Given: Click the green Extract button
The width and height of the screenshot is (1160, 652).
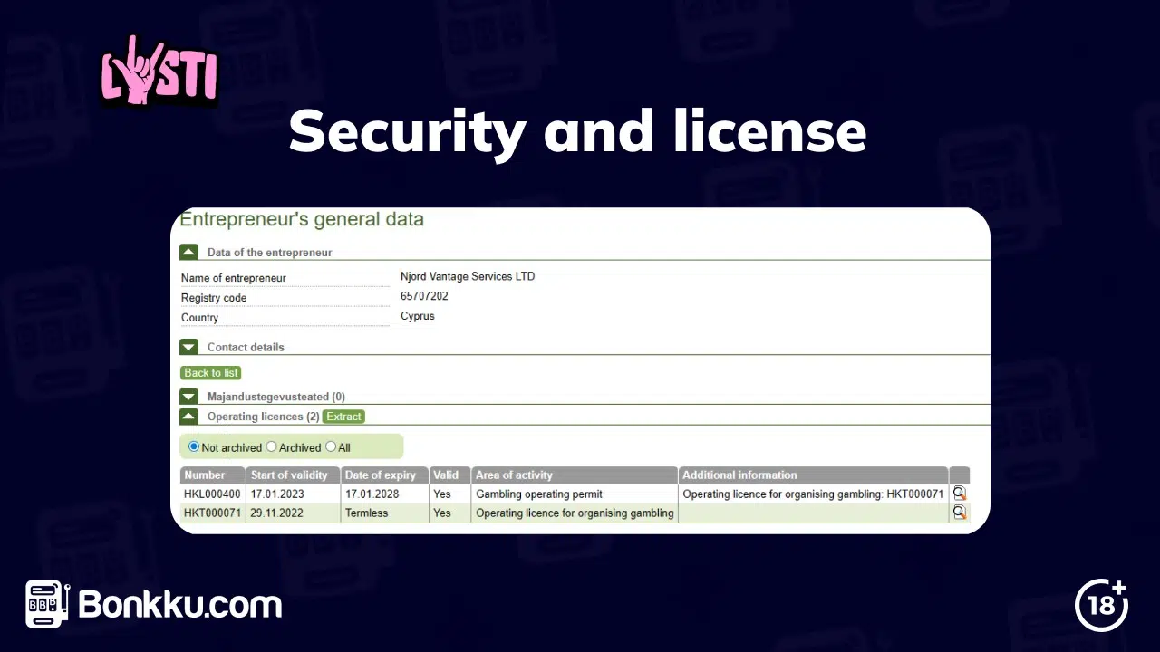Looking at the screenshot, I should coord(343,417).
